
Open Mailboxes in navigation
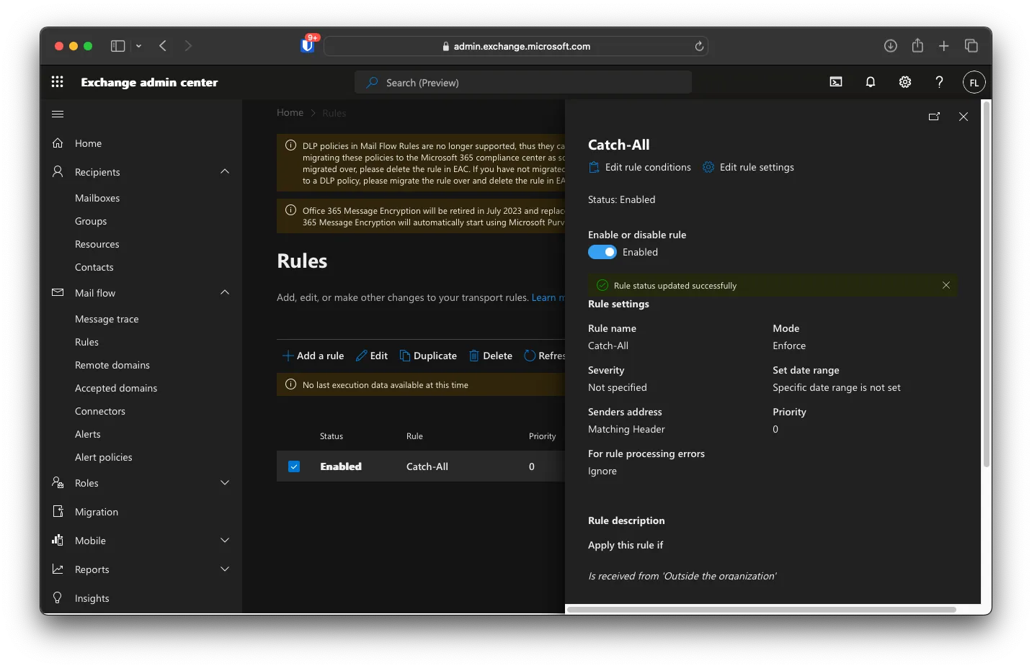coord(97,198)
